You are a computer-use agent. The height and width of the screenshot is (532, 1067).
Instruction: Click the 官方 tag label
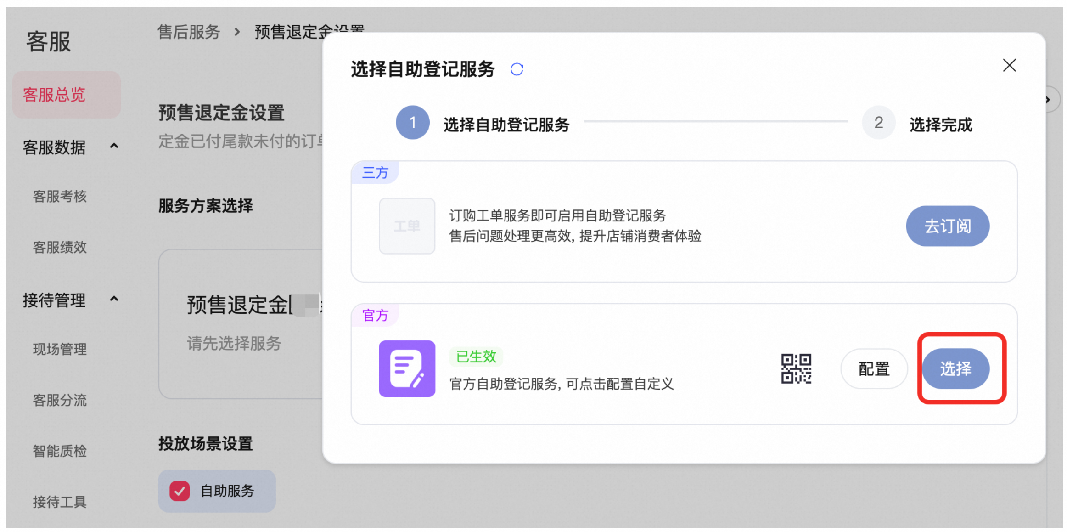coord(375,315)
